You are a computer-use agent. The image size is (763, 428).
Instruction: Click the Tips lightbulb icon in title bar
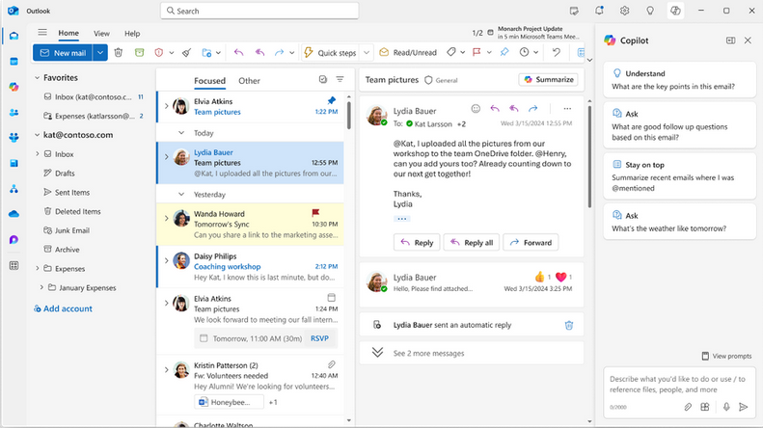point(650,11)
